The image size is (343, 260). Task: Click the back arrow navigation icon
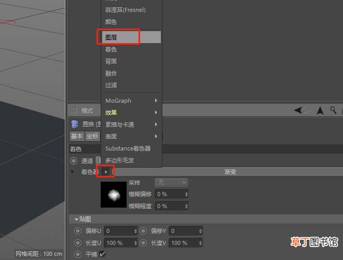298,110
